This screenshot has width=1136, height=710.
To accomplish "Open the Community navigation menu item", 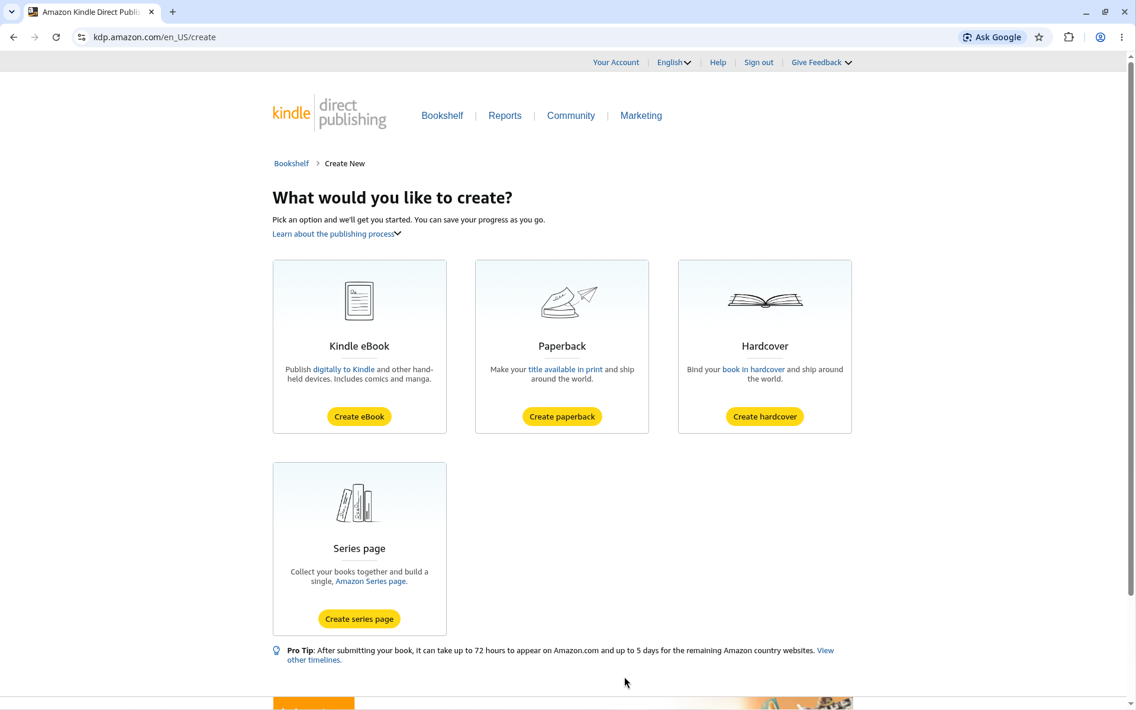I will point(571,116).
